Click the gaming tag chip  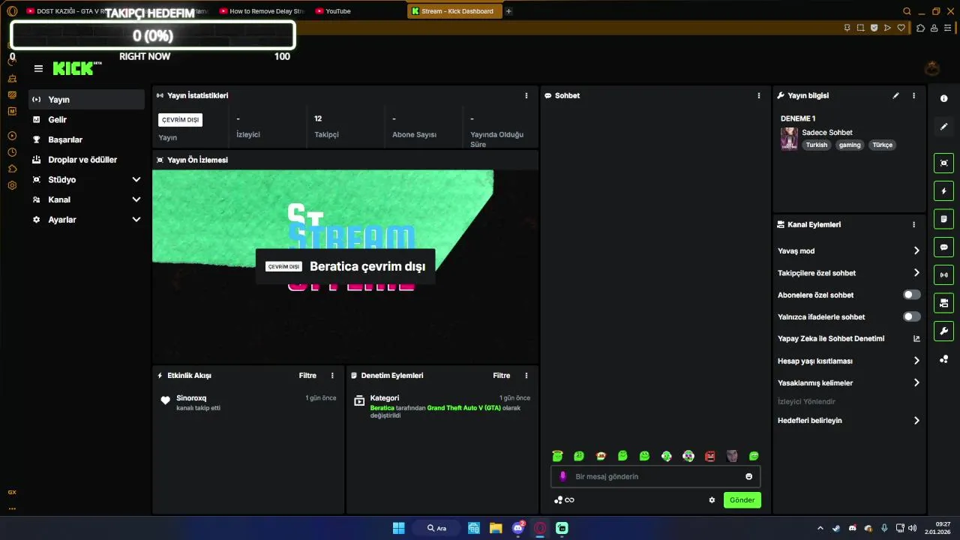(x=850, y=145)
